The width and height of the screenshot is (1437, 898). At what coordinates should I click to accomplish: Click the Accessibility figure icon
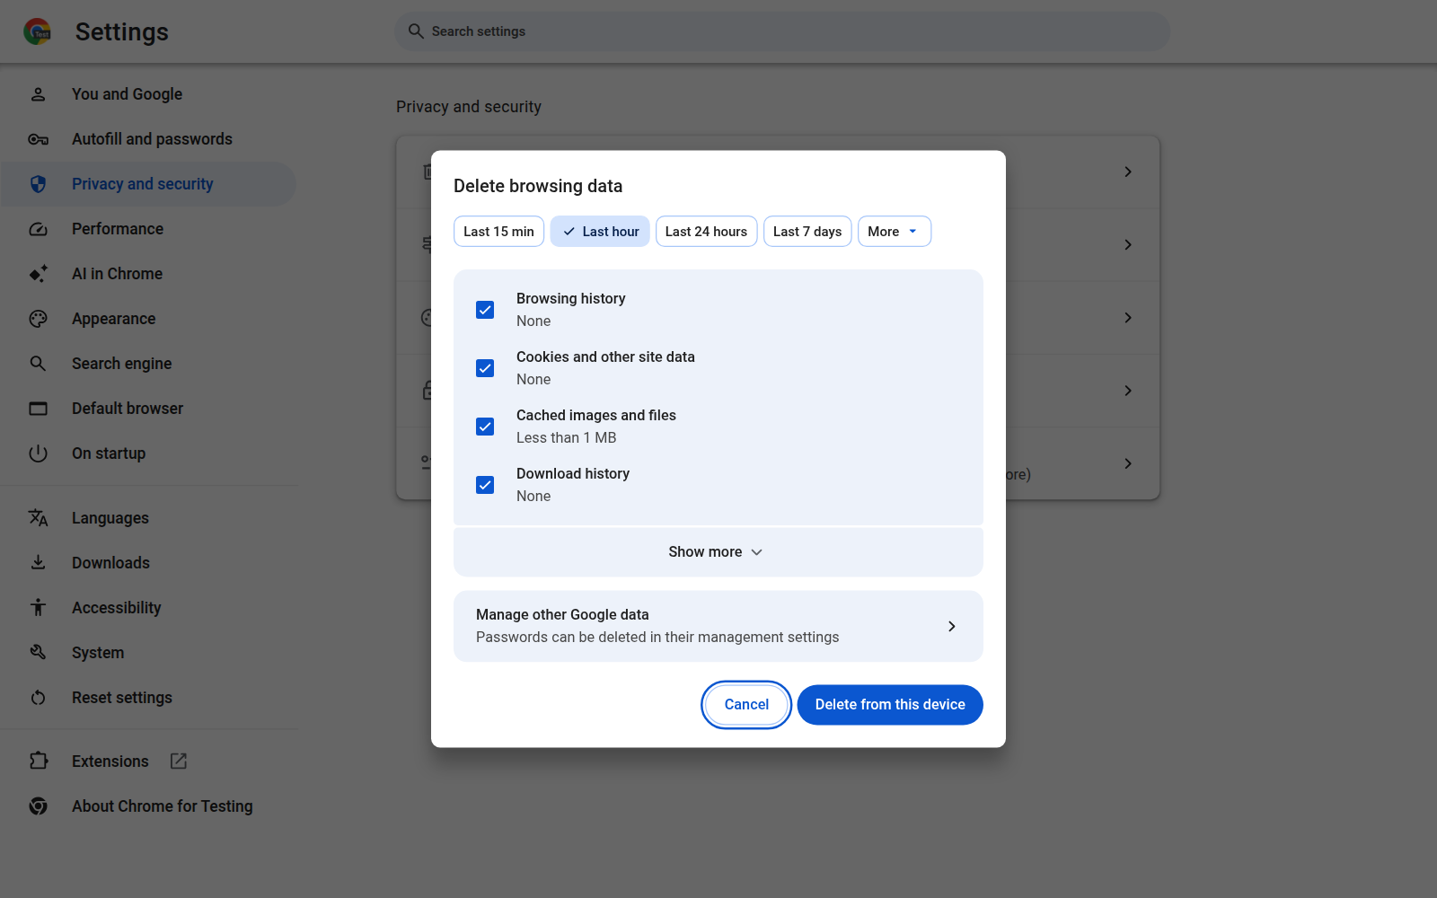[x=38, y=608]
